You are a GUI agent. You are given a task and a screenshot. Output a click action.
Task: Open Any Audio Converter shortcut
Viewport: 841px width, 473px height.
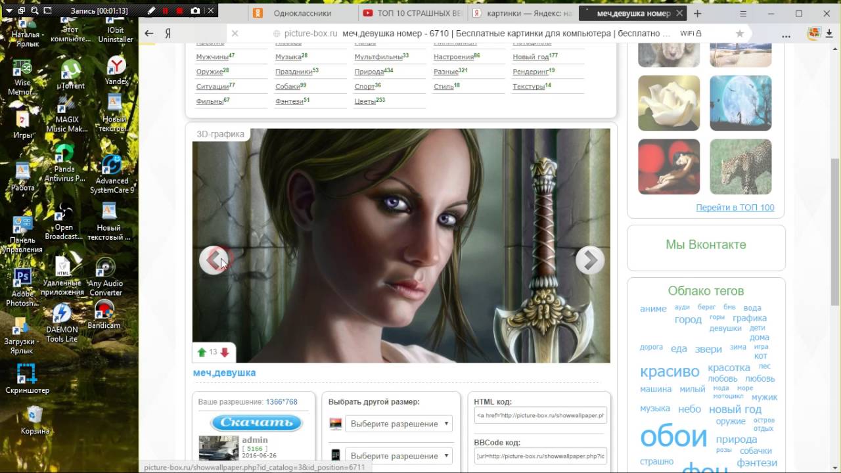pos(106,277)
